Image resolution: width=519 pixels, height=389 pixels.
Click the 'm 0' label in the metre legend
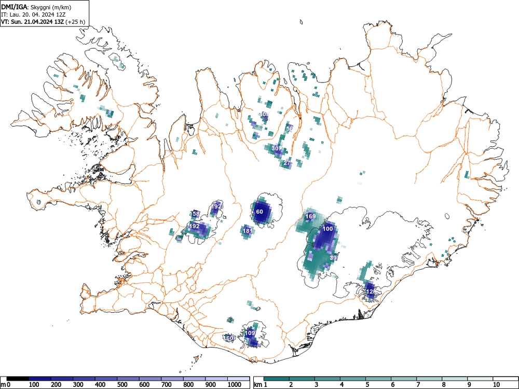pos(6,385)
